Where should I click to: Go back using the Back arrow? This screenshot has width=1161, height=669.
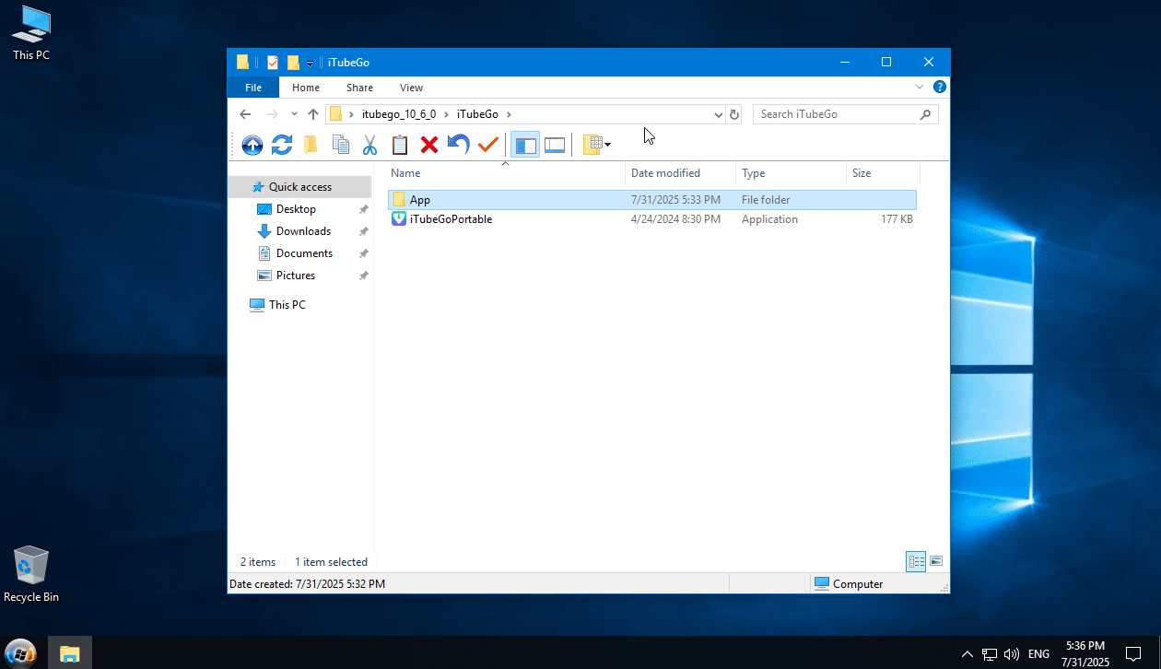tap(245, 114)
